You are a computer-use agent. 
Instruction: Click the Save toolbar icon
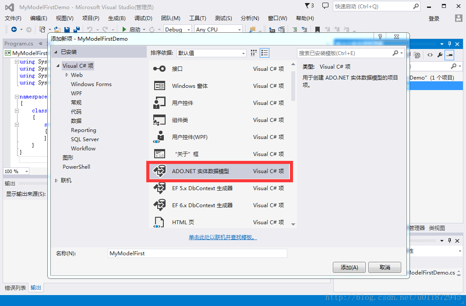pos(67,29)
